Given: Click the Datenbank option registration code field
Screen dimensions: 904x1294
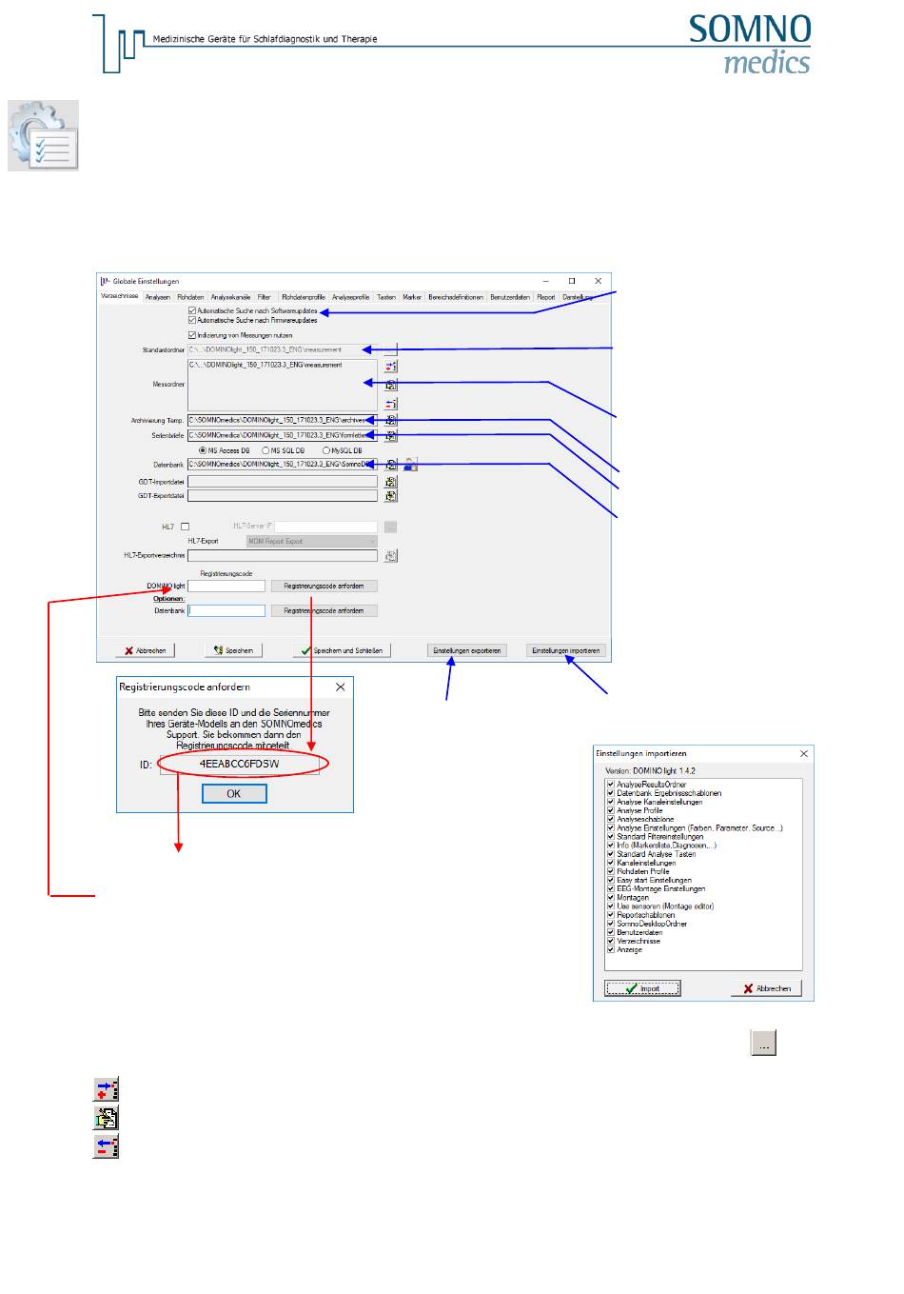Looking at the screenshot, I should tap(226, 610).
